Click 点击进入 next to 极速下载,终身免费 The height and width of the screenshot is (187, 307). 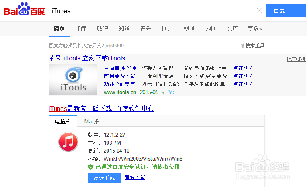coord(244,76)
